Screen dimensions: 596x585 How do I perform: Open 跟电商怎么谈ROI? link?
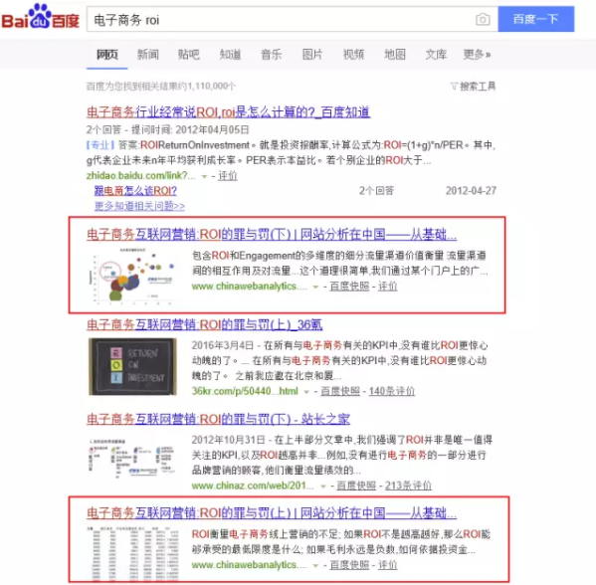coord(135,190)
